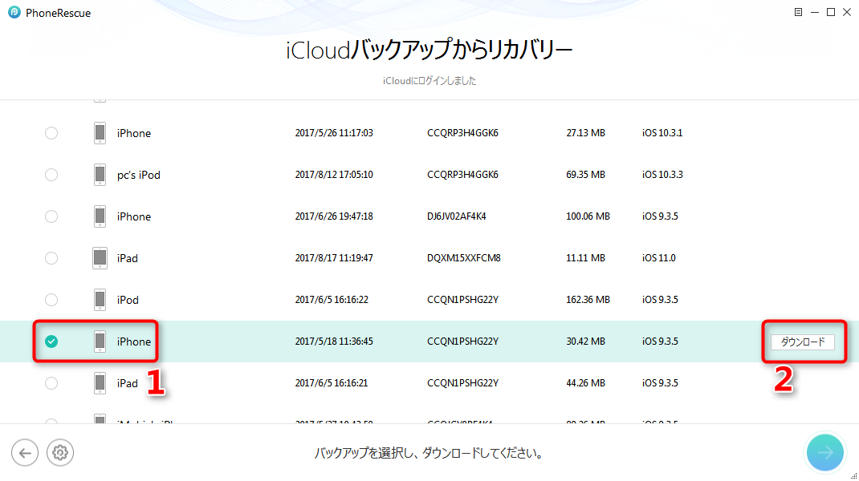Click the ダウンロード button
Image resolution: width=859 pixels, height=481 pixels.
(803, 342)
